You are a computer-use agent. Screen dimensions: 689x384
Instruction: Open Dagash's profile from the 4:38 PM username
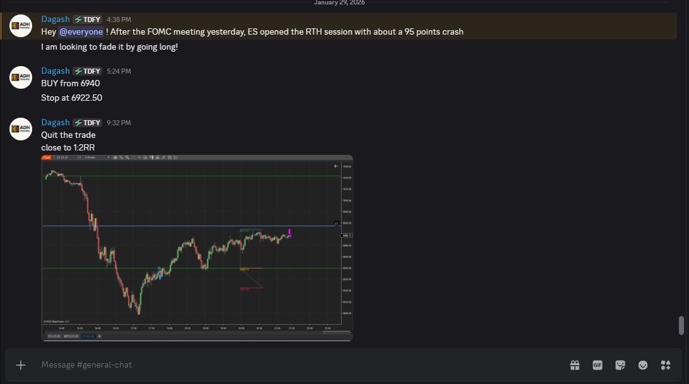[x=55, y=20]
